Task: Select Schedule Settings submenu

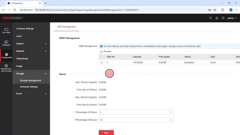Action: [x=29, y=87]
